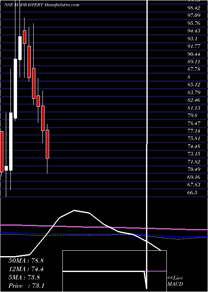Click the 5MA : 73.8 readout
Screen dimensions: 208x292
(x=24, y=277)
